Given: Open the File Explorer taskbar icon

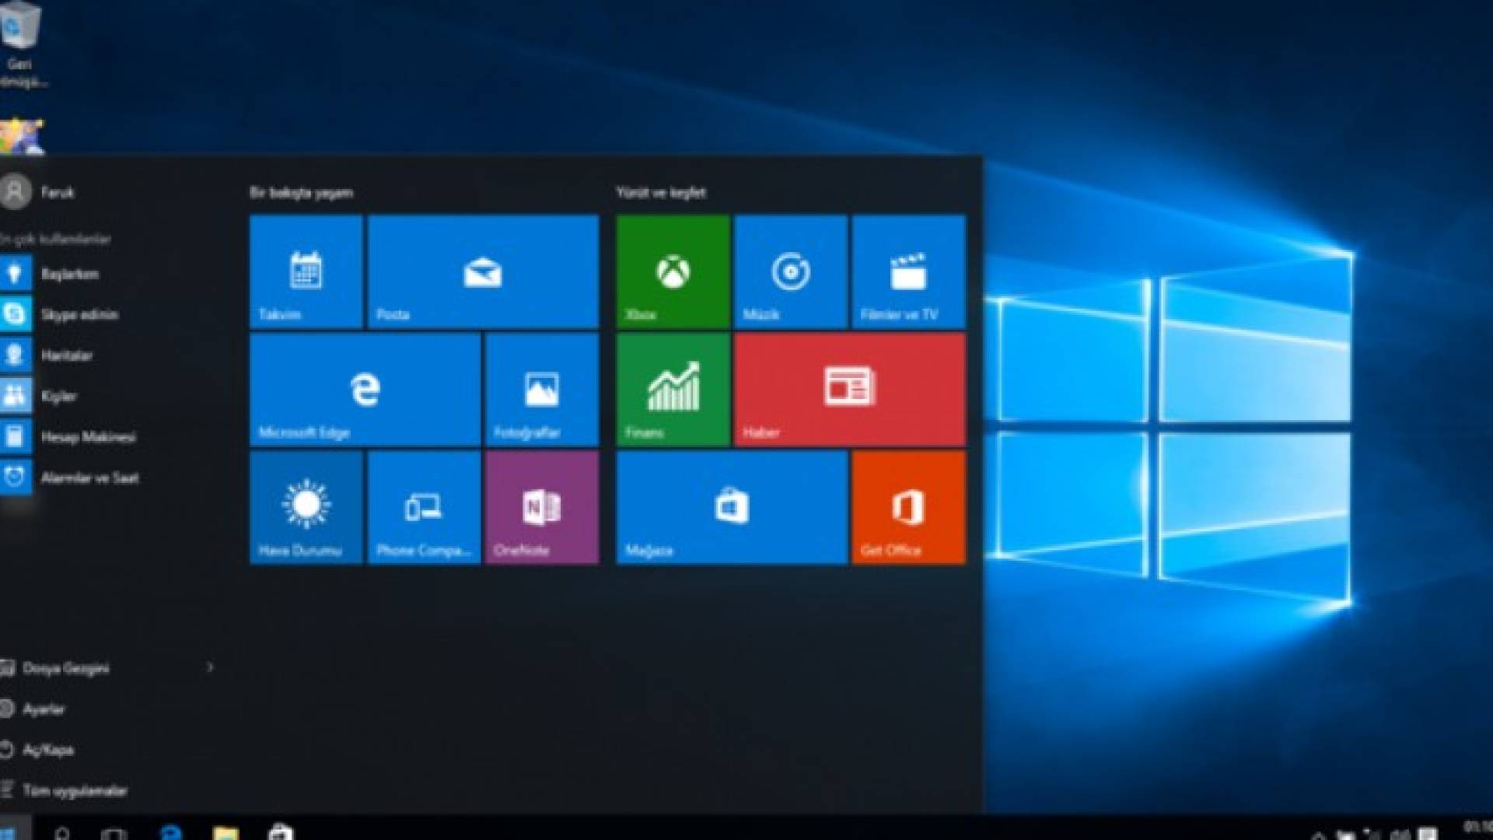Looking at the screenshot, I should (226, 832).
